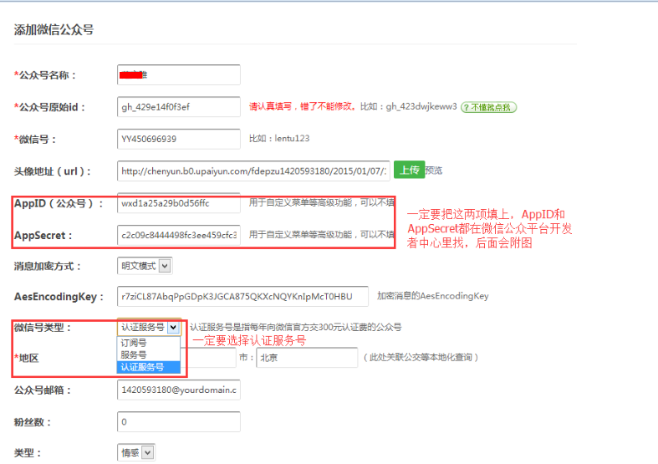Click the 市 field containing 北京
The image size is (658, 464).
pyautogui.click(x=306, y=358)
